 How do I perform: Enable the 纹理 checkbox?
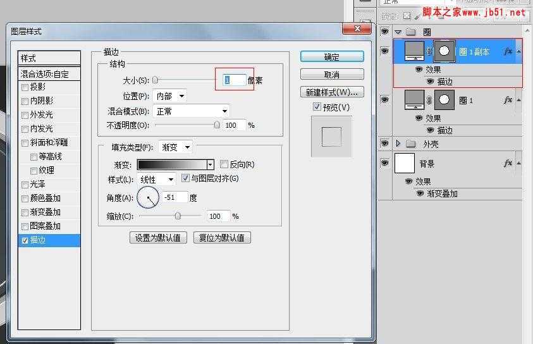click(x=34, y=171)
